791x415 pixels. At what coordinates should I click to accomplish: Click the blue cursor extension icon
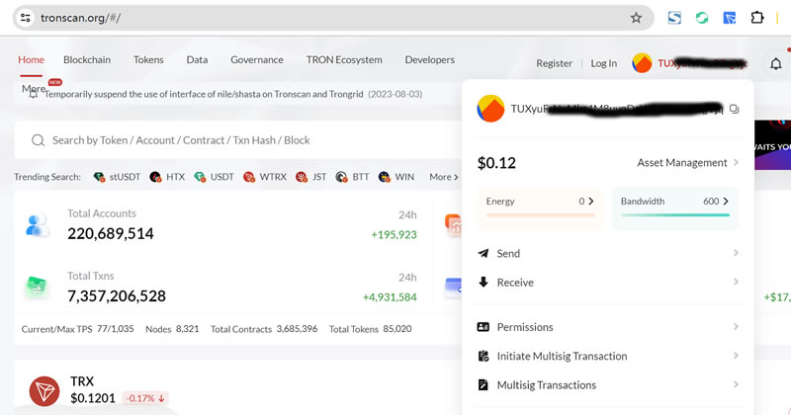[730, 18]
